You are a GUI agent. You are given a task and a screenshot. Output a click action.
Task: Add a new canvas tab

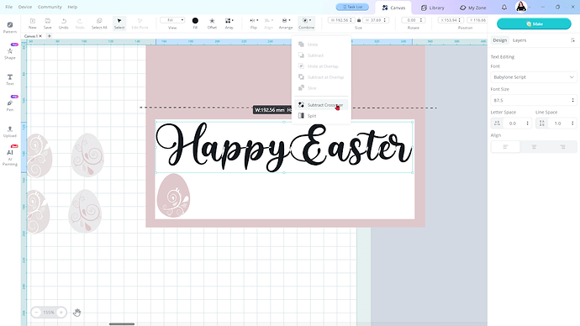click(x=50, y=36)
